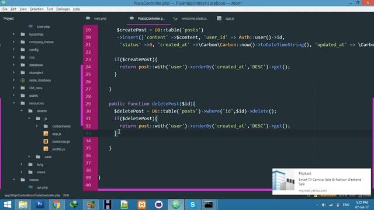Expand the config folder arrow
This screenshot has height=210, width=374.
tap(13, 50)
